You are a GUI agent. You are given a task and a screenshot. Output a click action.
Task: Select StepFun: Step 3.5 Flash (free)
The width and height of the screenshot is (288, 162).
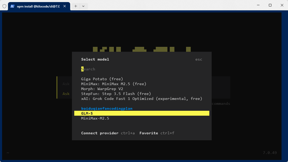tap(116, 94)
